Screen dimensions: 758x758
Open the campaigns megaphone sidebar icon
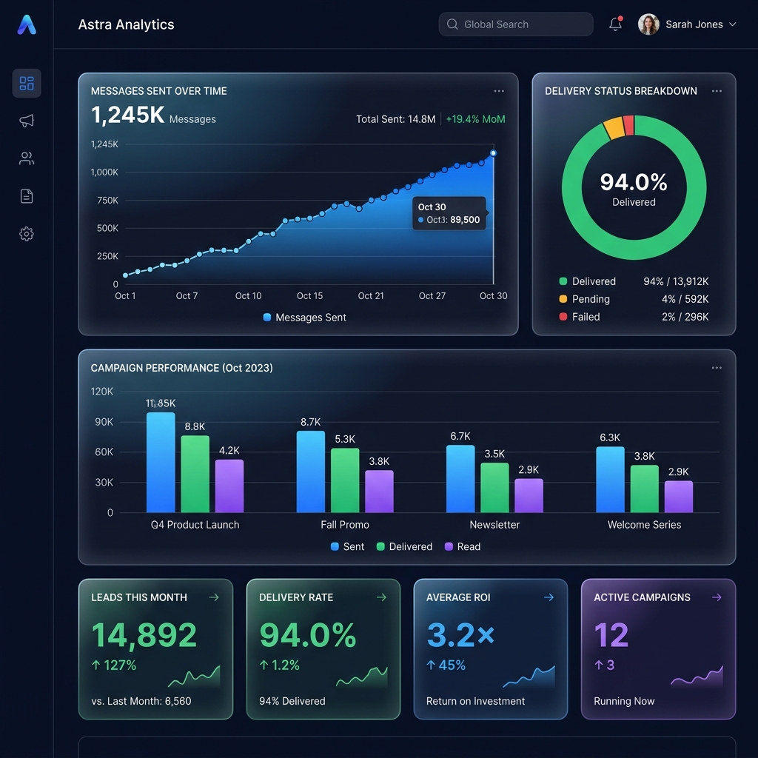[27, 121]
